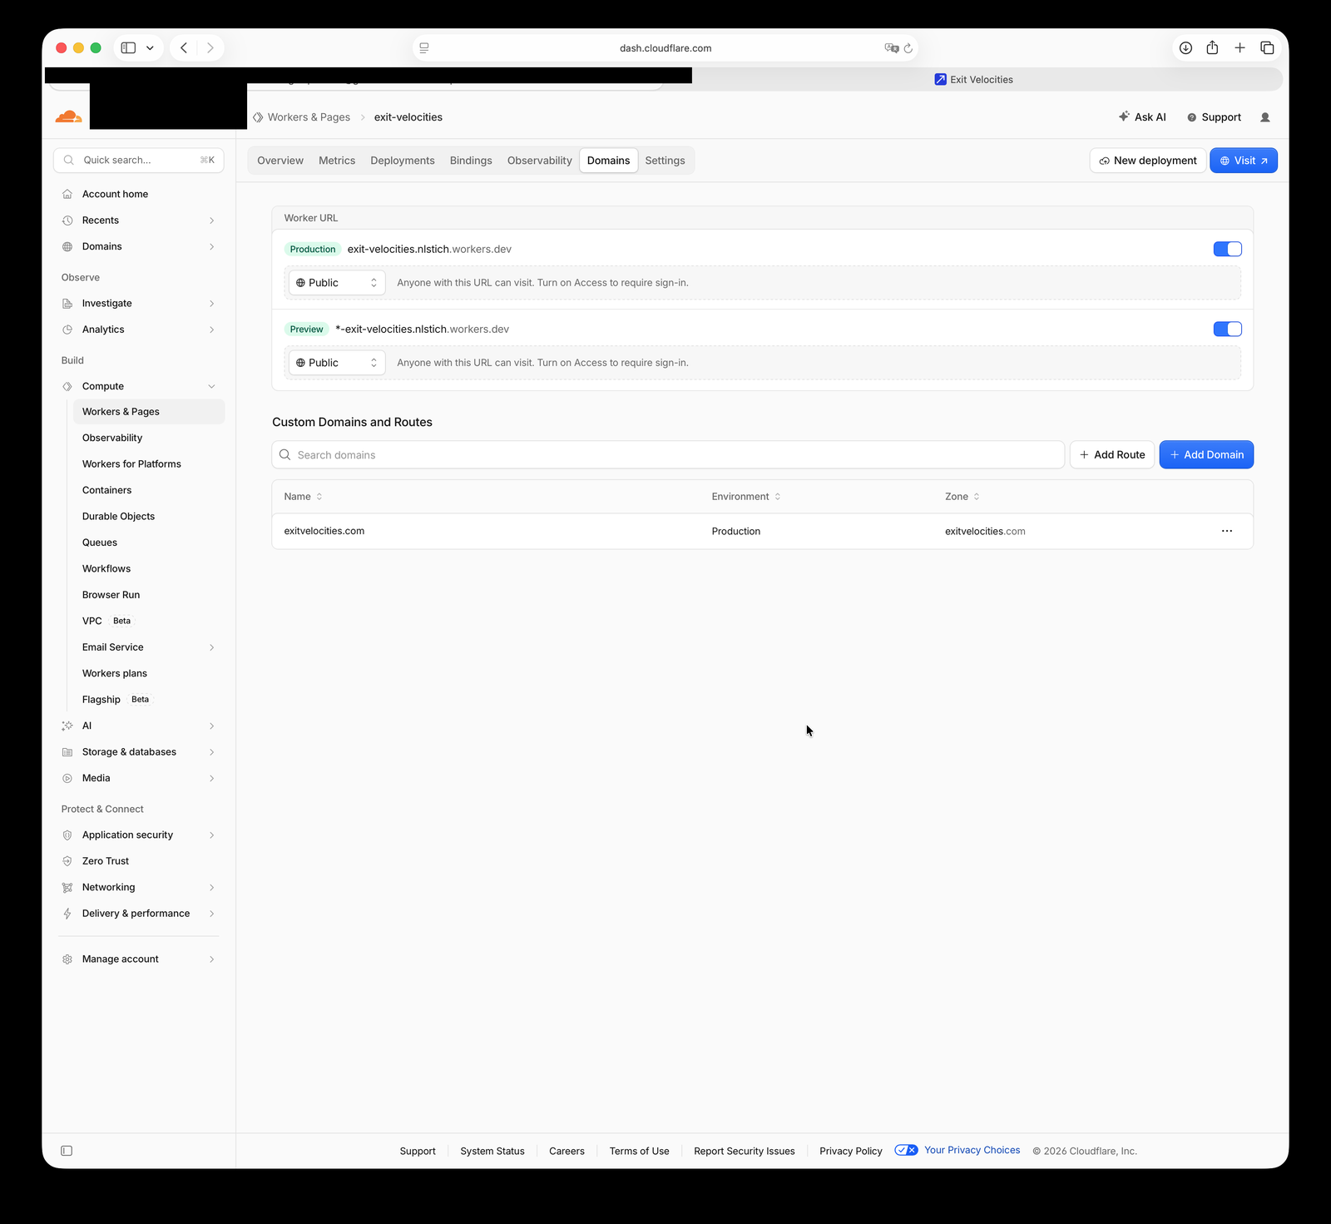Click the Manage account gear icon
The image size is (1331, 1224).
tap(67, 959)
